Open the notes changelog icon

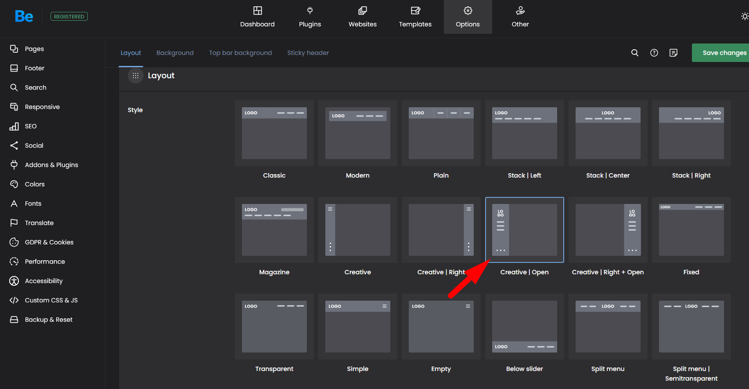click(x=673, y=53)
